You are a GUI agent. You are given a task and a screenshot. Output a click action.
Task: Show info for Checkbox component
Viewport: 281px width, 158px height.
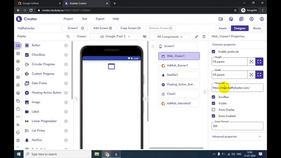pos(66,55)
